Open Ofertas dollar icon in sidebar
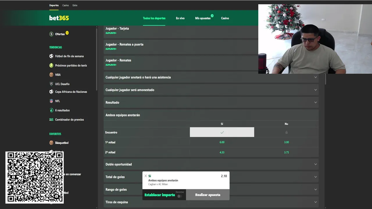Image resolution: width=372 pixels, height=209 pixels. pyautogui.click(x=51, y=34)
